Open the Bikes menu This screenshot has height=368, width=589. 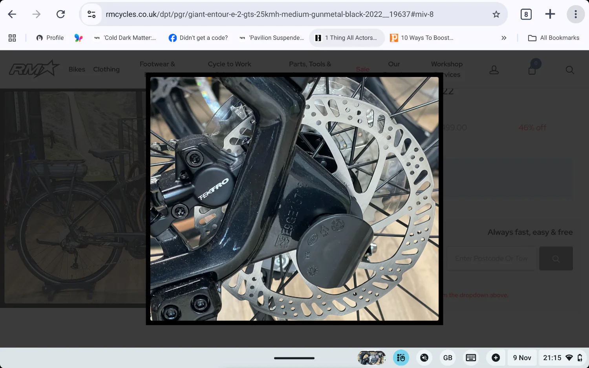click(77, 69)
